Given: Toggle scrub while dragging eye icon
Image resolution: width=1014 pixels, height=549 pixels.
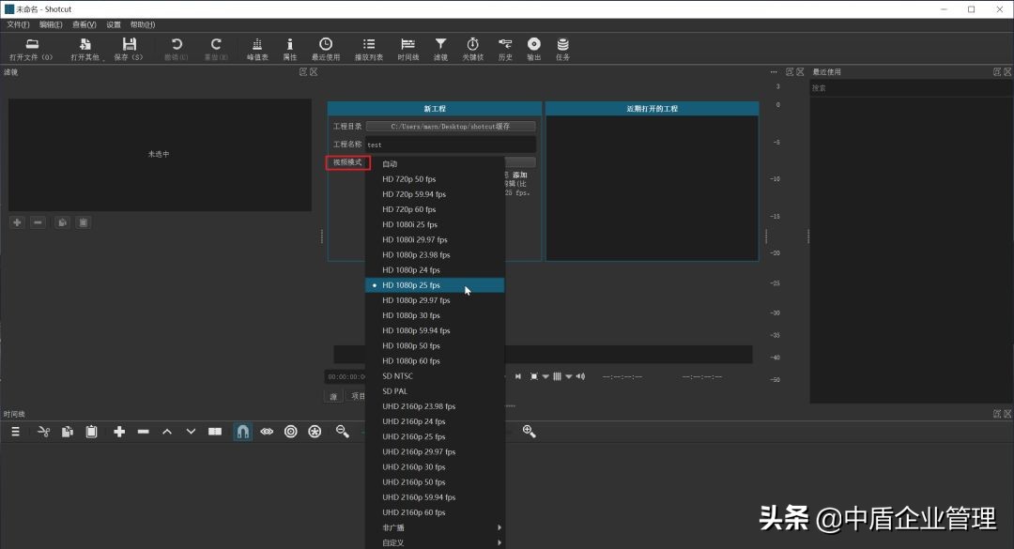Looking at the screenshot, I should tap(267, 432).
